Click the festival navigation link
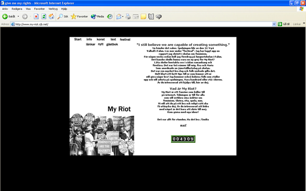 pyautogui.click(x=125, y=39)
